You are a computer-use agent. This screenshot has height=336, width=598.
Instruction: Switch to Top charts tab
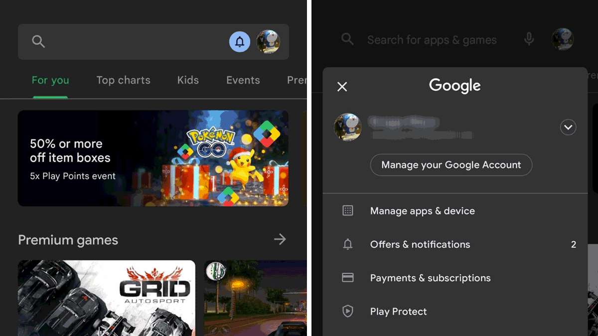123,80
